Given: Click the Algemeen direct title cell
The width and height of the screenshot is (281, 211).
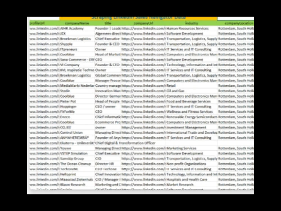Looking at the screenshot, I should 108,33.
